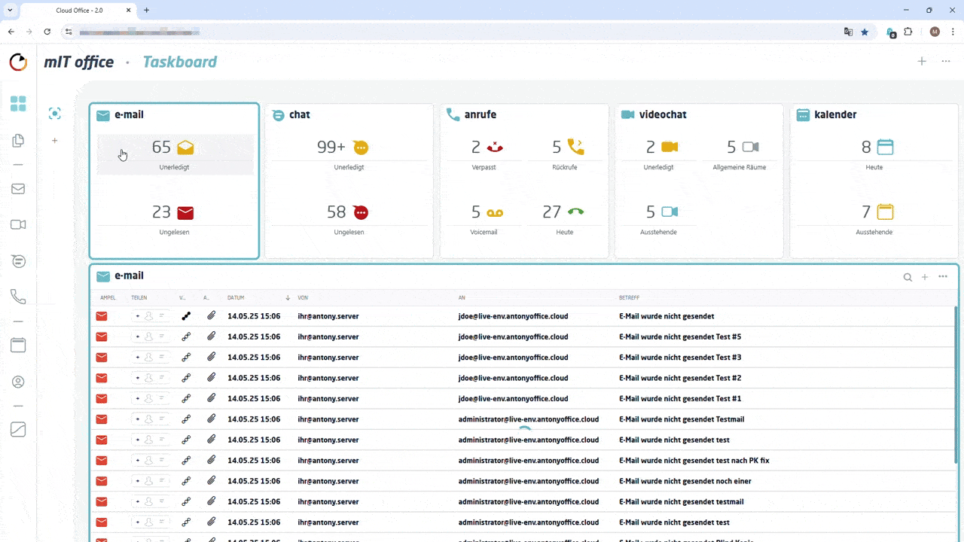Viewport: 964px width, 542px height.
Task: Sort by the Datum column arrow
Action: (x=288, y=298)
